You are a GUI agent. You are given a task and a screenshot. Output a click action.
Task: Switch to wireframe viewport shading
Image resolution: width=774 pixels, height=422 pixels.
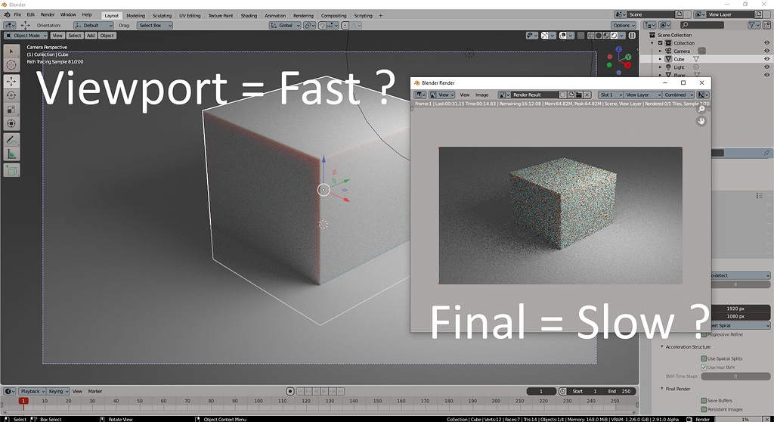591,36
